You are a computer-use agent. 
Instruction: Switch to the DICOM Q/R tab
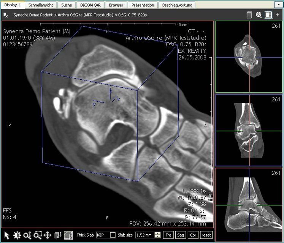pos(90,5)
